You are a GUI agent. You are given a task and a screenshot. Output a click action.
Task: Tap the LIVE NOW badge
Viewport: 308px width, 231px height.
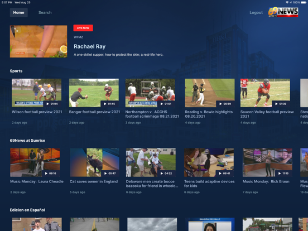pos(83,28)
